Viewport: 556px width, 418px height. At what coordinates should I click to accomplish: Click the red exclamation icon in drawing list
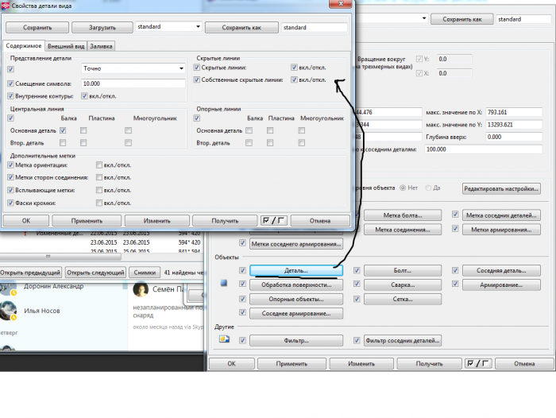click(x=25, y=234)
